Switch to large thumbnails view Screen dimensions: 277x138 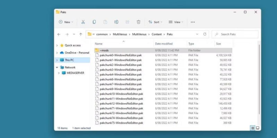[x=258, y=128]
